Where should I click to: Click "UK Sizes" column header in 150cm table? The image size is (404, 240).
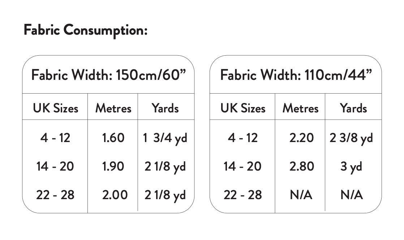point(55,108)
